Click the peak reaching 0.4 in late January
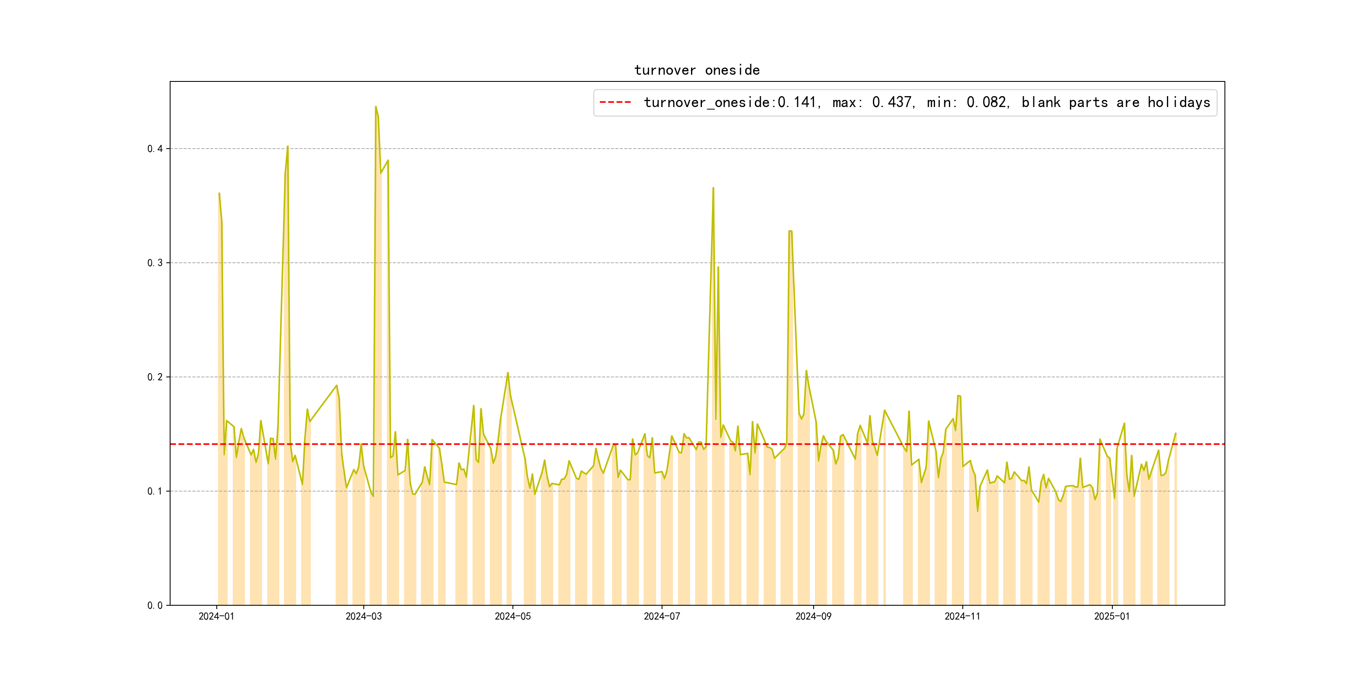Viewport: 1361px width, 680px height. click(287, 147)
